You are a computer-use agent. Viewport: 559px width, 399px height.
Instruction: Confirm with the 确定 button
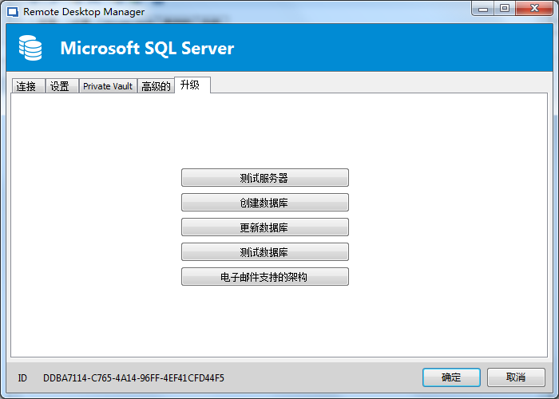pyautogui.click(x=451, y=377)
